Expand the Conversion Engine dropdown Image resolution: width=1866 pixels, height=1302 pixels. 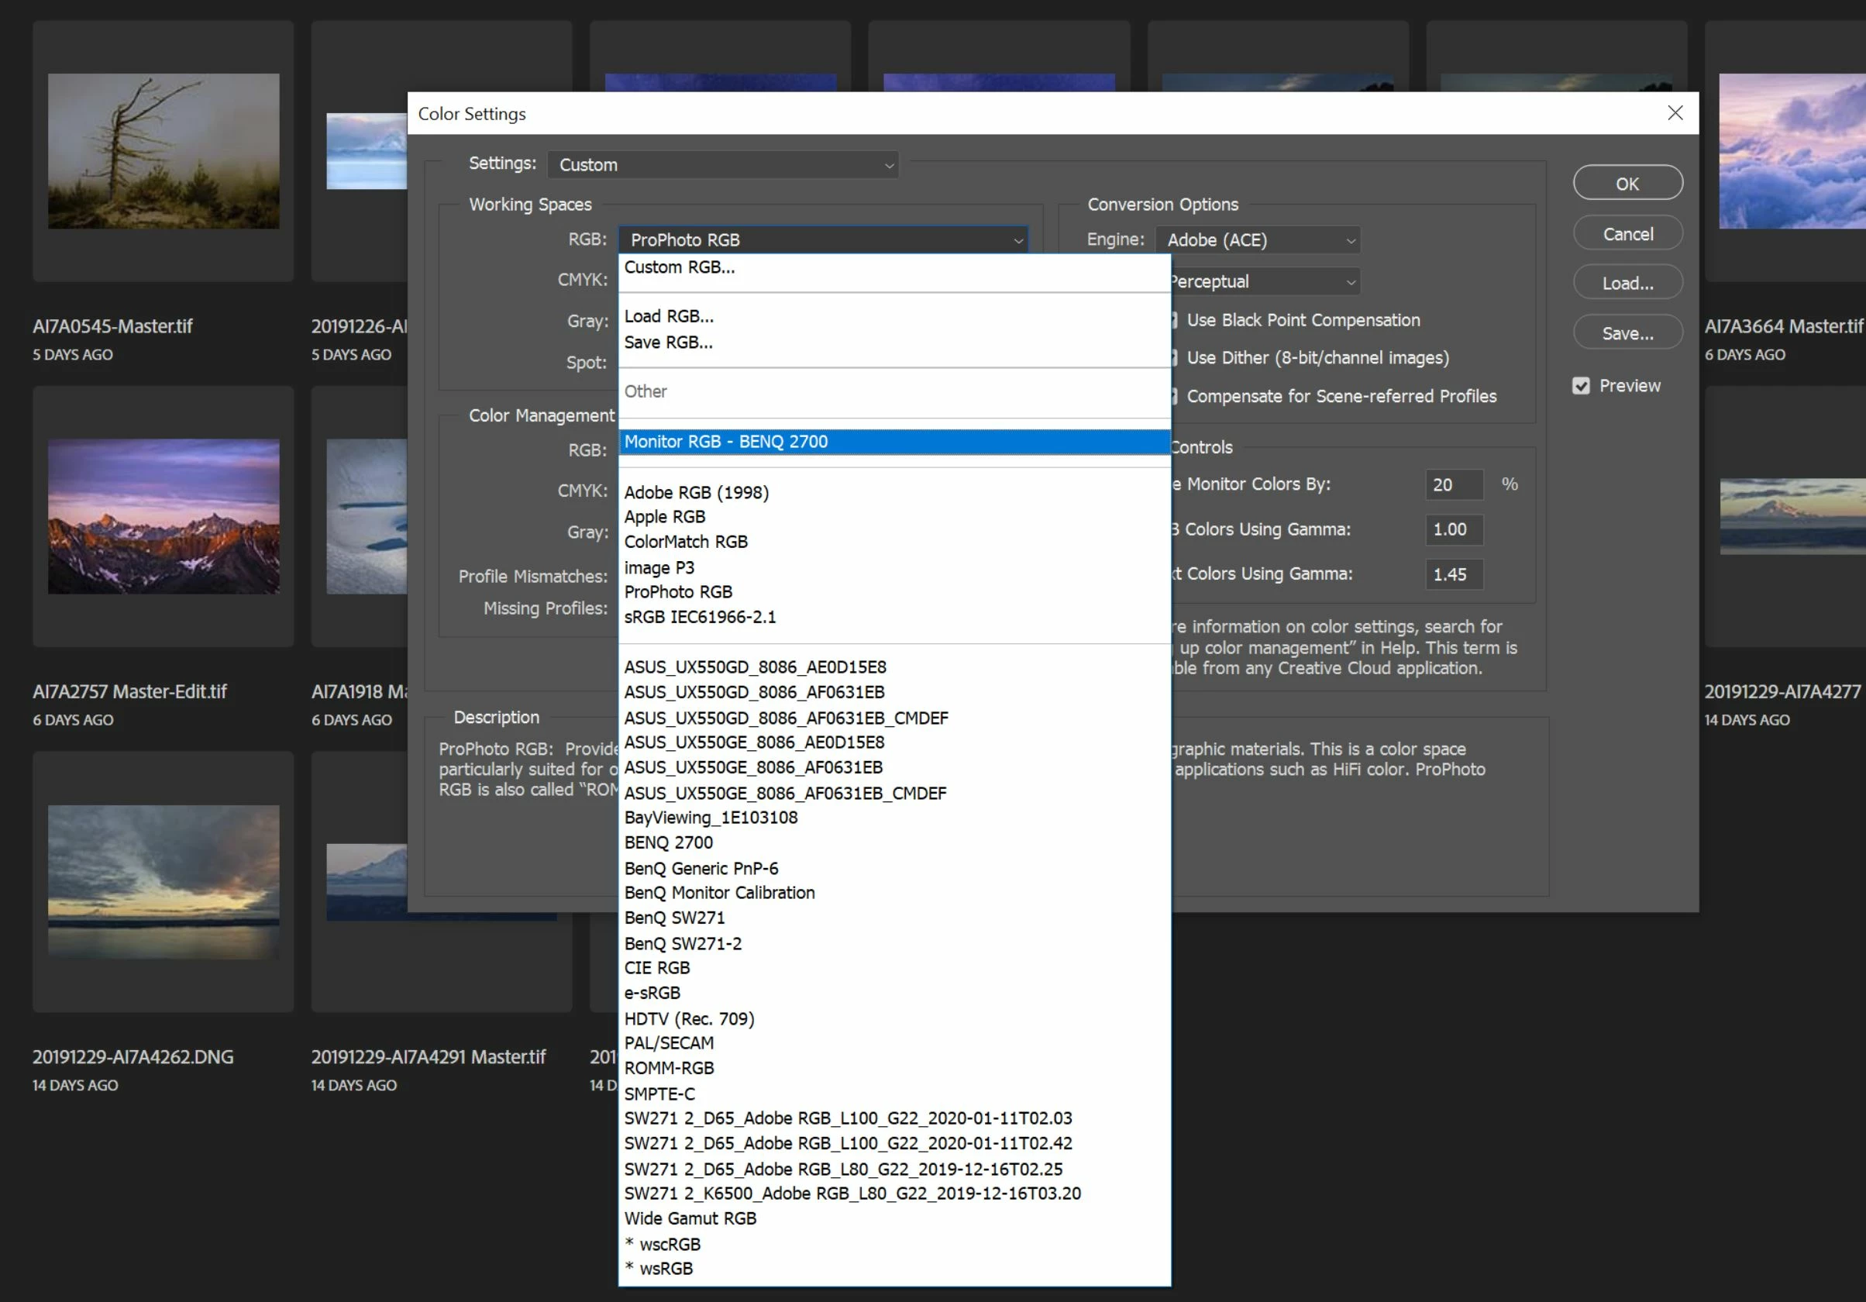coord(1257,239)
